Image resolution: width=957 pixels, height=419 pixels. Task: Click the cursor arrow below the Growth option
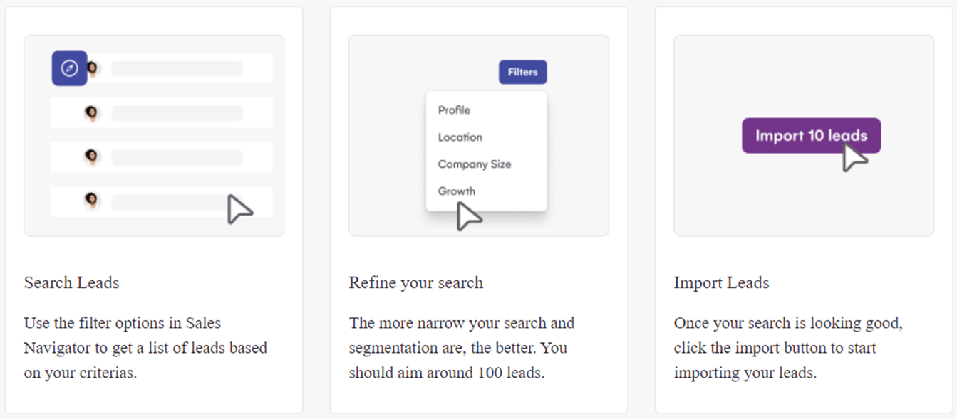click(x=468, y=216)
